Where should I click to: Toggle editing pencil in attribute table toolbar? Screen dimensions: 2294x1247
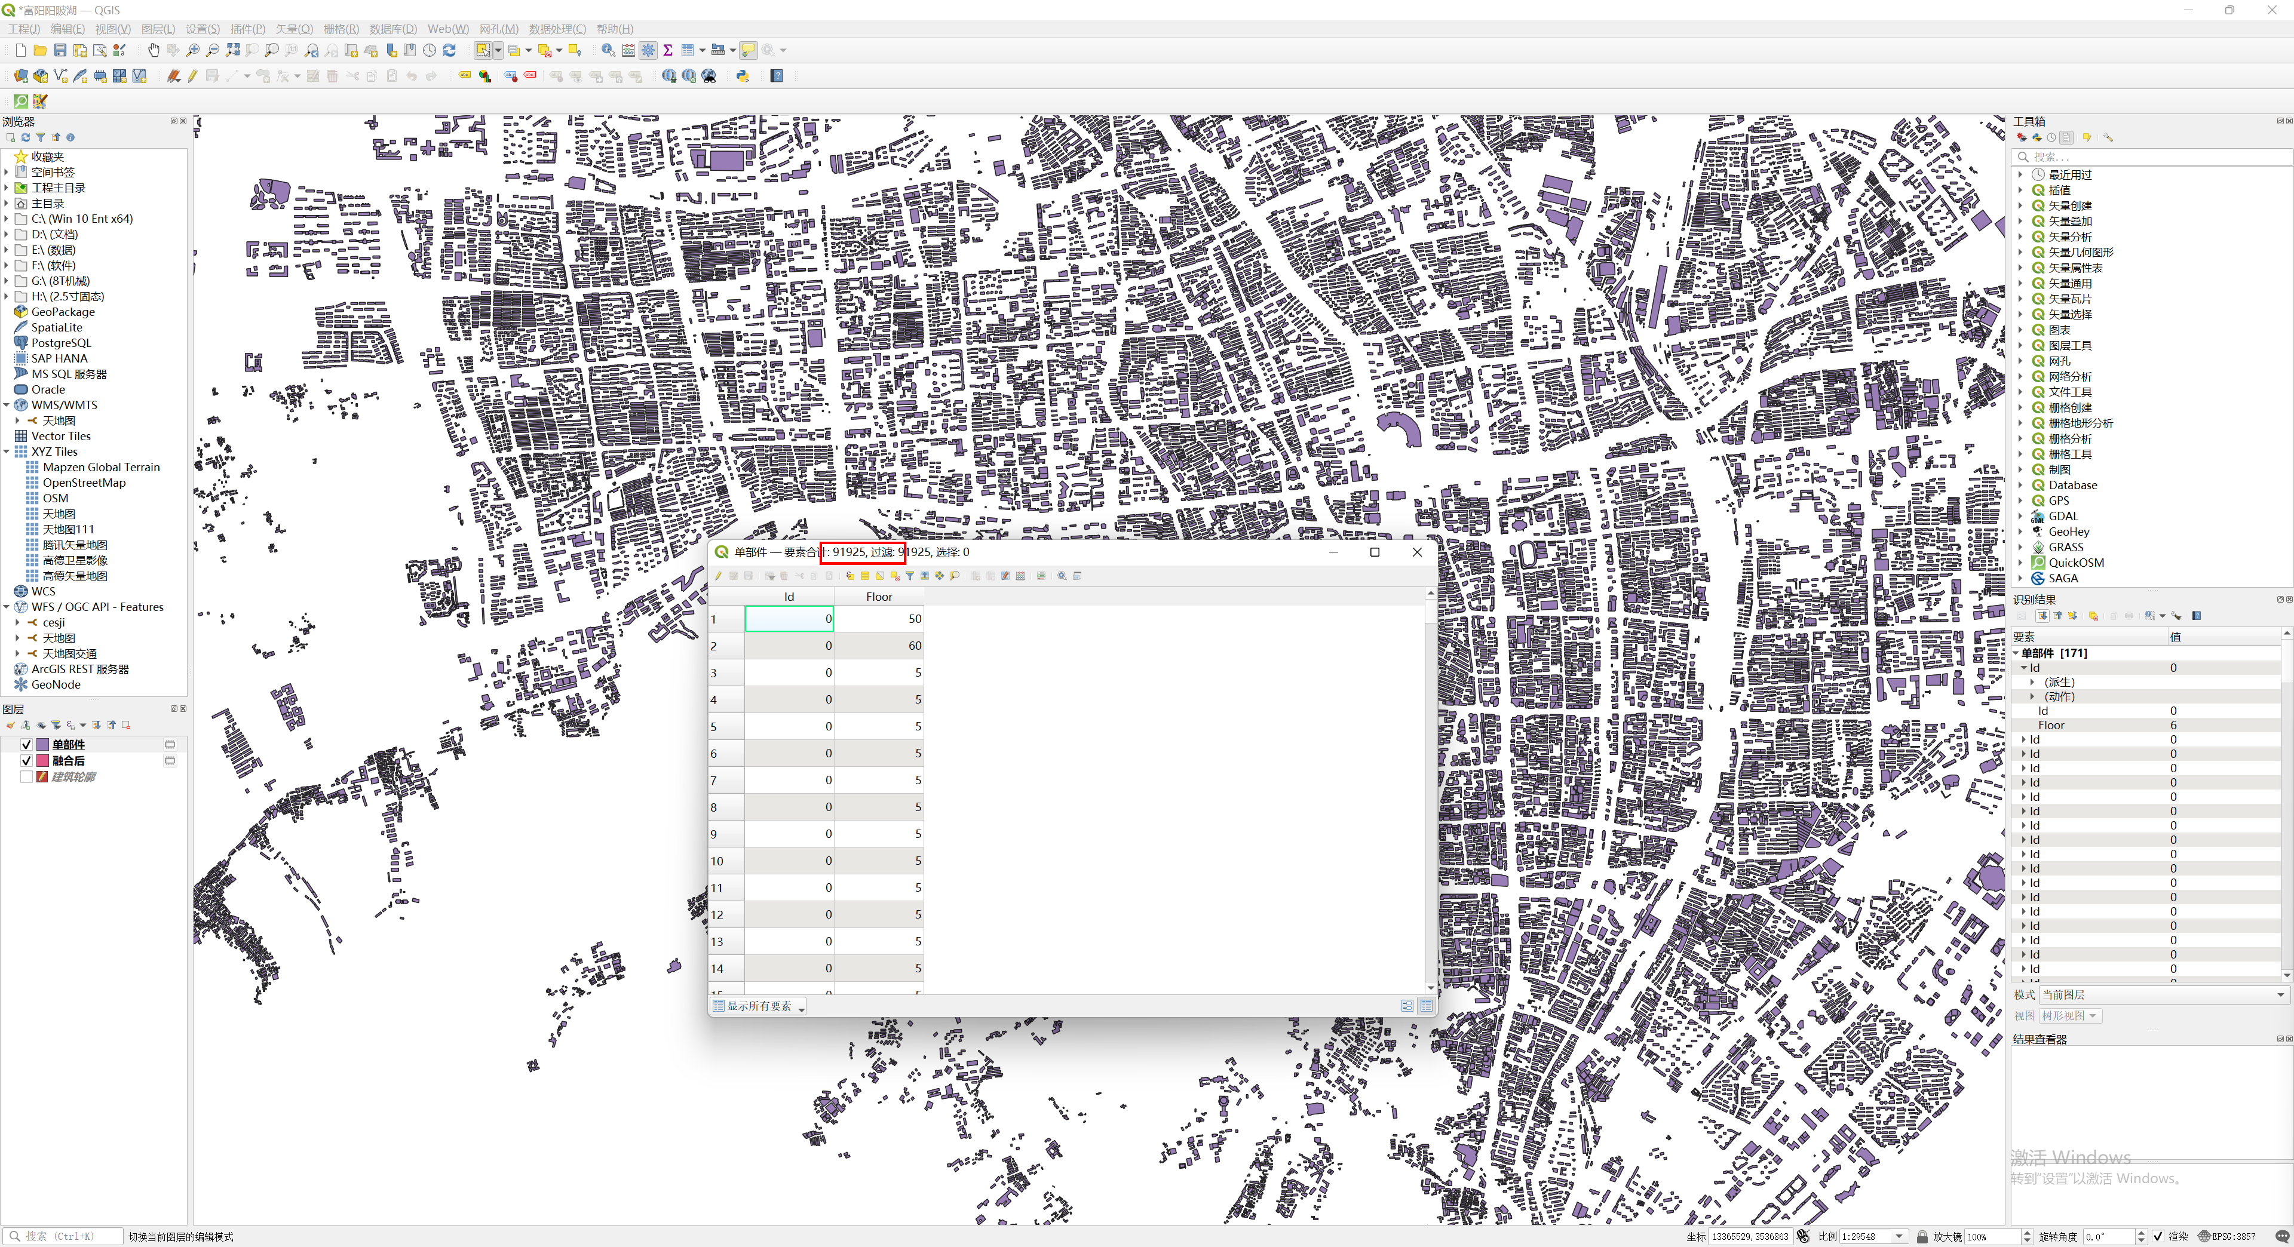[717, 576]
